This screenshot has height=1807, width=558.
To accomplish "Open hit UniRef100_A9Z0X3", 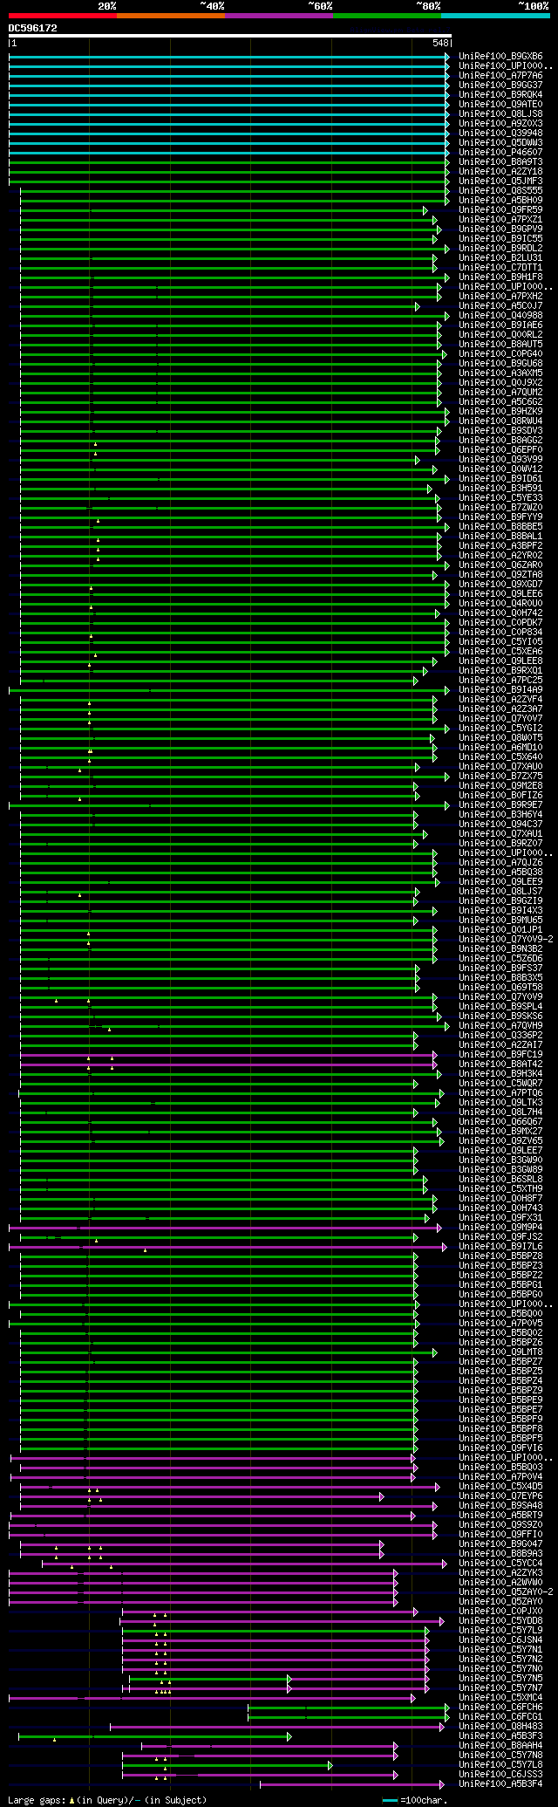I will point(500,124).
